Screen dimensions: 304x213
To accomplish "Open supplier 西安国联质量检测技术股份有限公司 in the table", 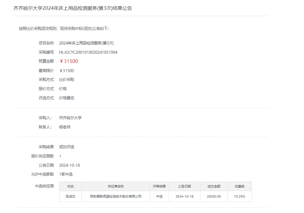I will coord(116,196).
